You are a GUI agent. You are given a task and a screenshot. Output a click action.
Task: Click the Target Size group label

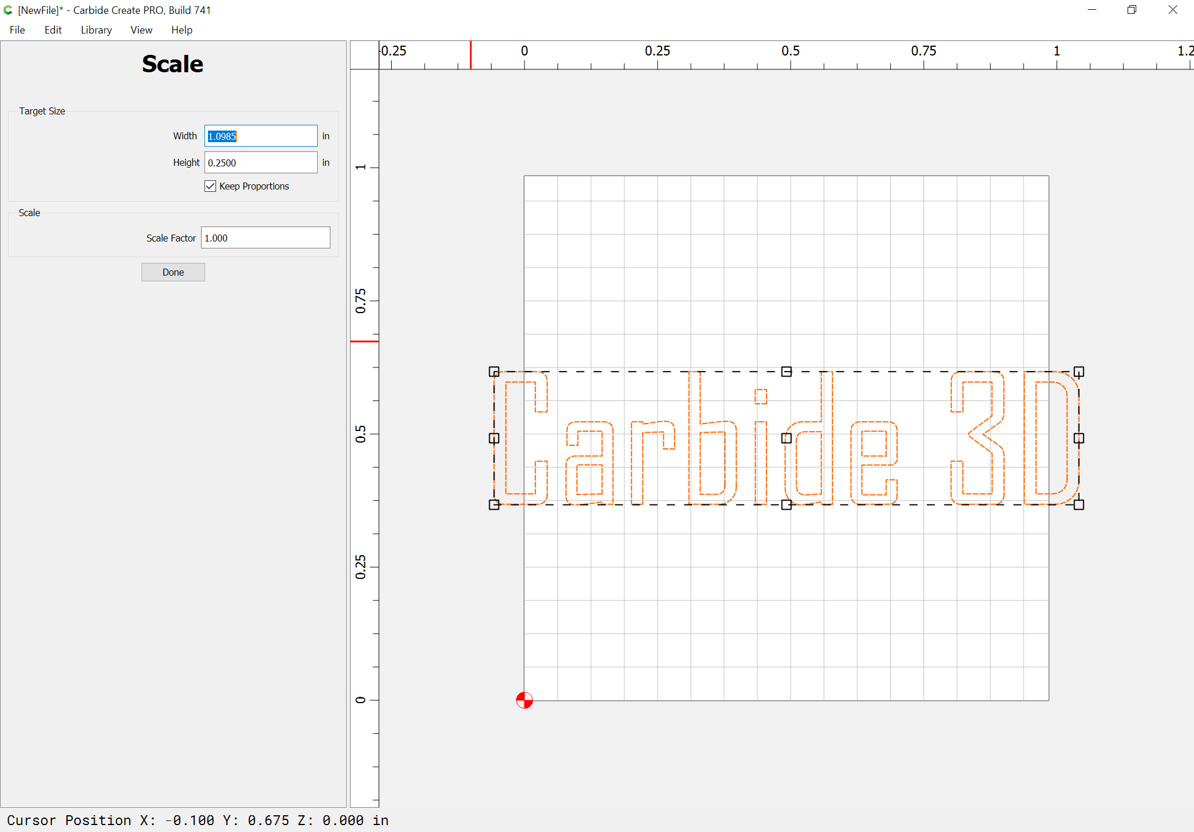click(42, 111)
